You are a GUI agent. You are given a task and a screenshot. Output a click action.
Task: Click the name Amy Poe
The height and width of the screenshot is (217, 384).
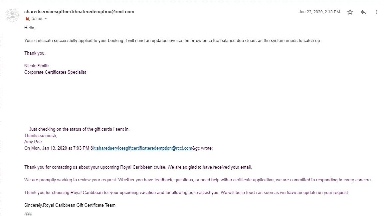pos(33,142)
